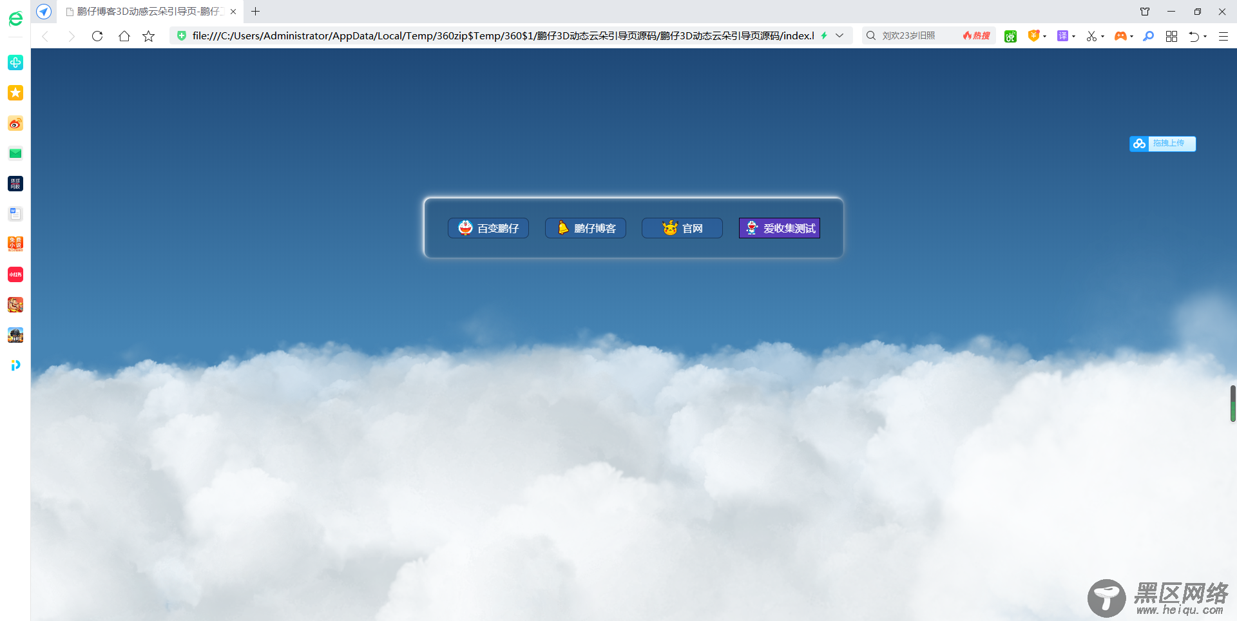Close the 鹏仔博客3D动感云朵引导页 tab
The width and height of the screenshot is (1237, 621).
coord(233,12)
